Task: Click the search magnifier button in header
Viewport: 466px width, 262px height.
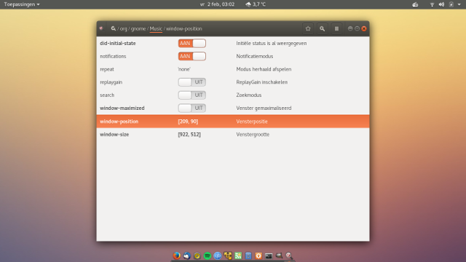Action: click(322, 28)
